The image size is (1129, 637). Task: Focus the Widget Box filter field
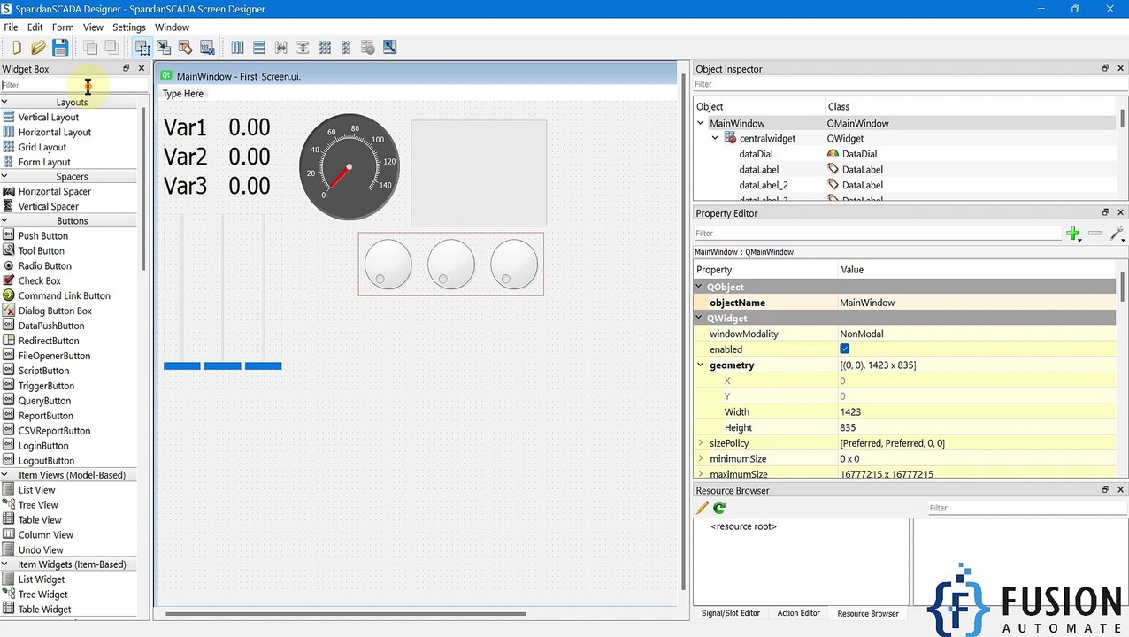coord(73,85)
